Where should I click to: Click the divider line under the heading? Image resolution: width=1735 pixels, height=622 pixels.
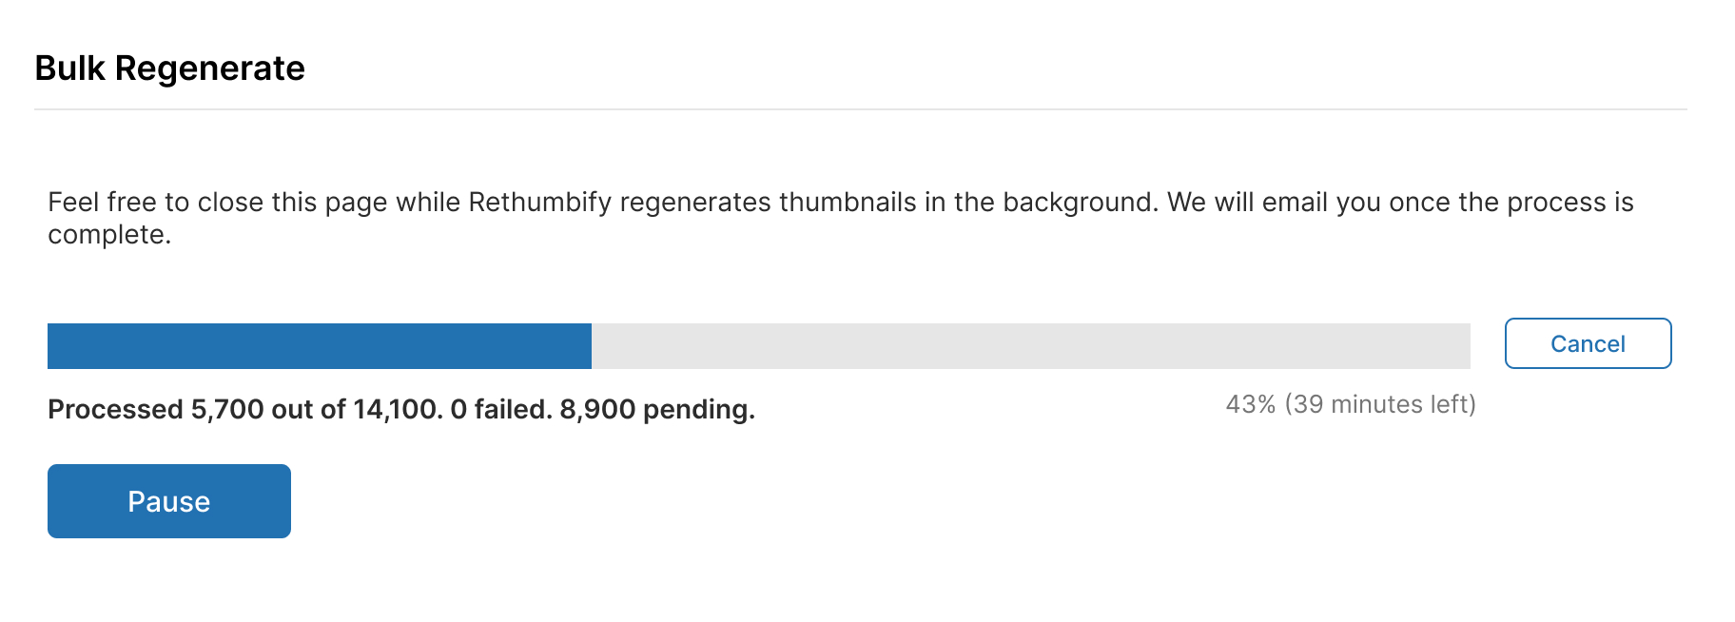click(x=860, y=109)
